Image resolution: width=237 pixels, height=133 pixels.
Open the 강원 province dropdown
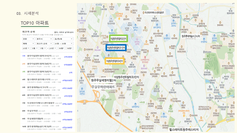point(29,39)
